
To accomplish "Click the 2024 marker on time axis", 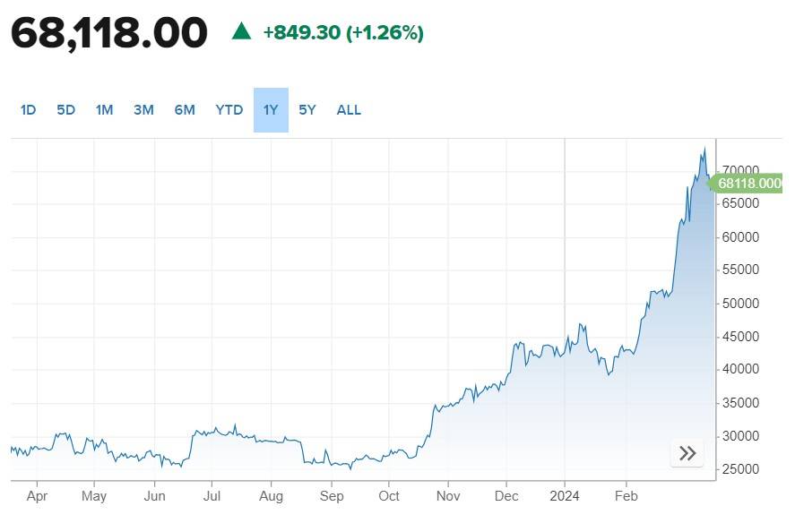I will click(x=565, y=495).
